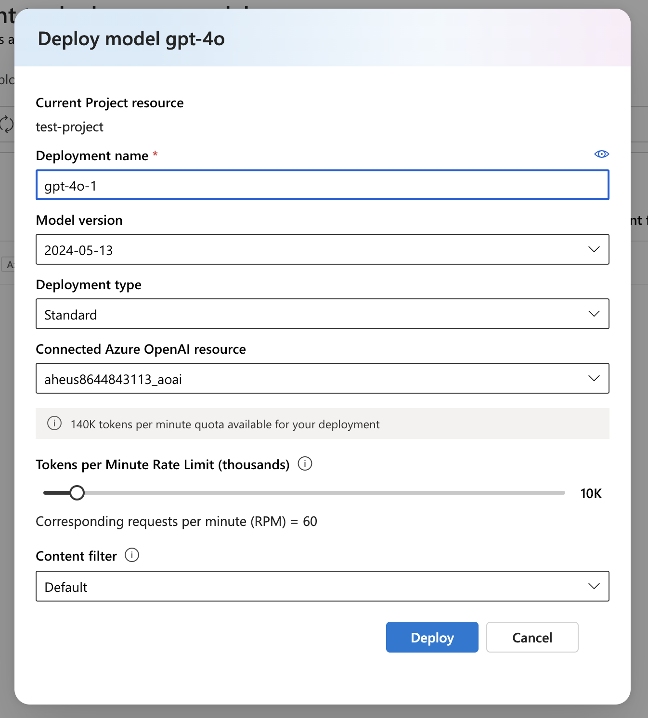
Task: Click the Tokens per Minute Rate Limit label
Action: [x=163, y=465]
